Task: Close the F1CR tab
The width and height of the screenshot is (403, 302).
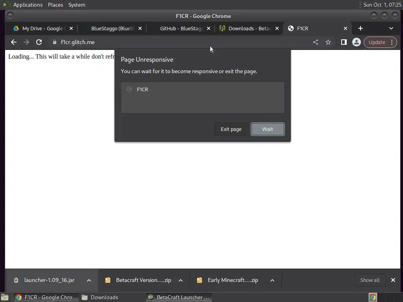Action: point(346,28)
